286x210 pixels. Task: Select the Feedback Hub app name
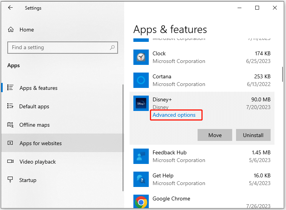coord(170,152)
